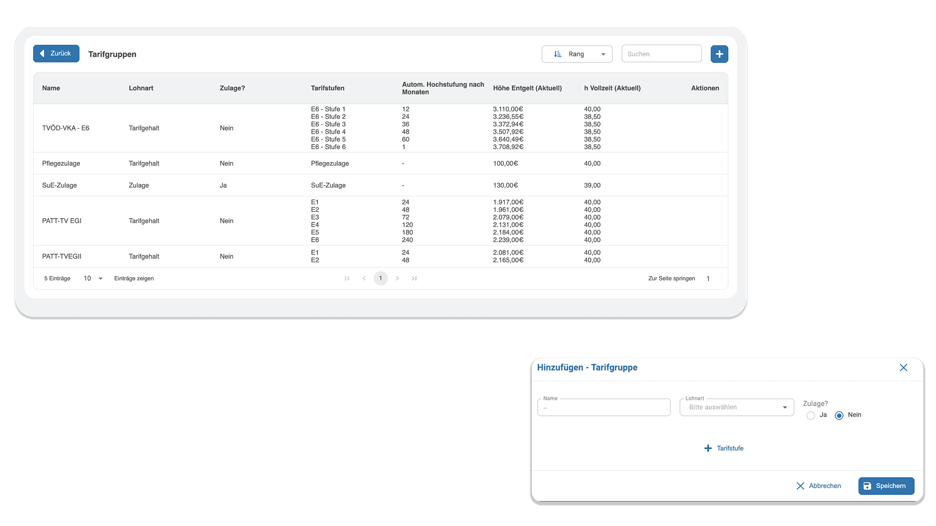Image resolution: width=936 pixels, height=526 pixels.
Task: Click the Tarifstufen column header
Action: coord(328,88)
